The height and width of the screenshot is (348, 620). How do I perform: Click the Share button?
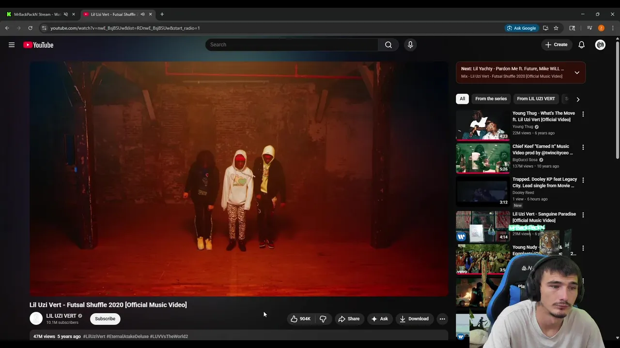point(349,319)
